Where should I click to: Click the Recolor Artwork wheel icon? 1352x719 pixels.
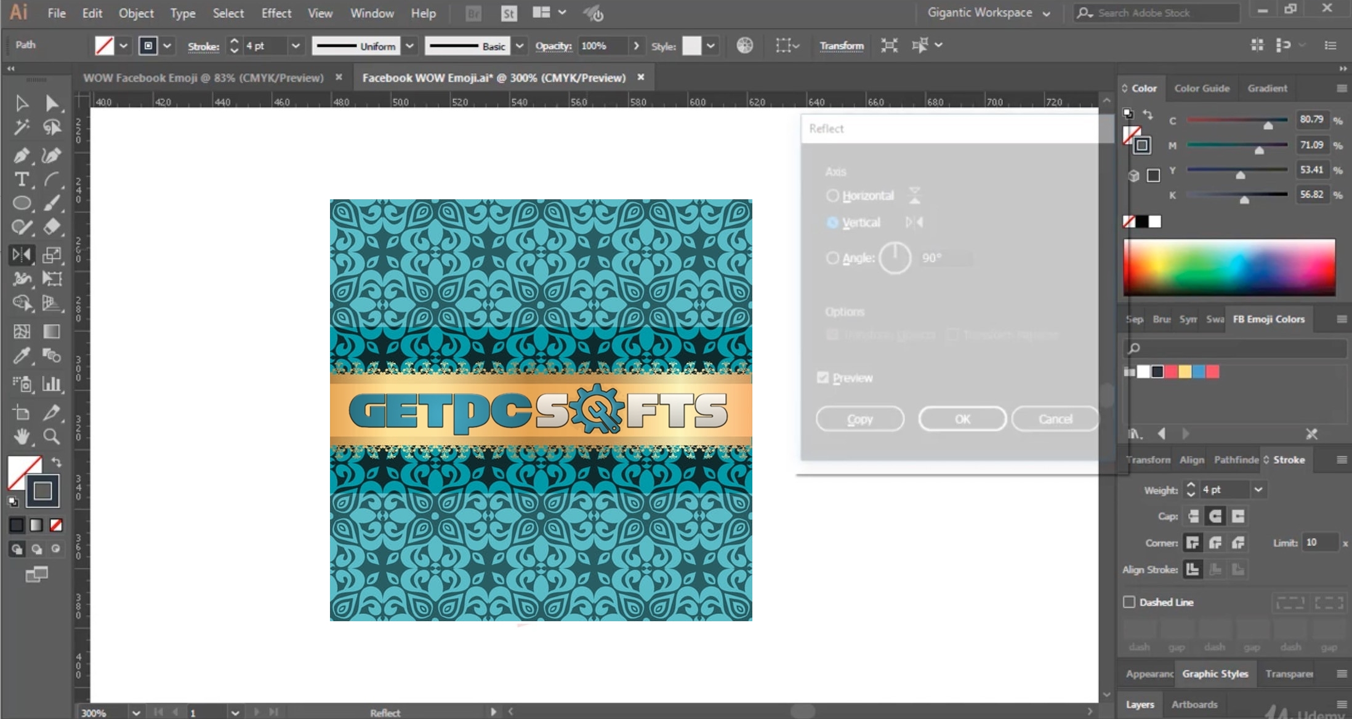pos(744,46)
